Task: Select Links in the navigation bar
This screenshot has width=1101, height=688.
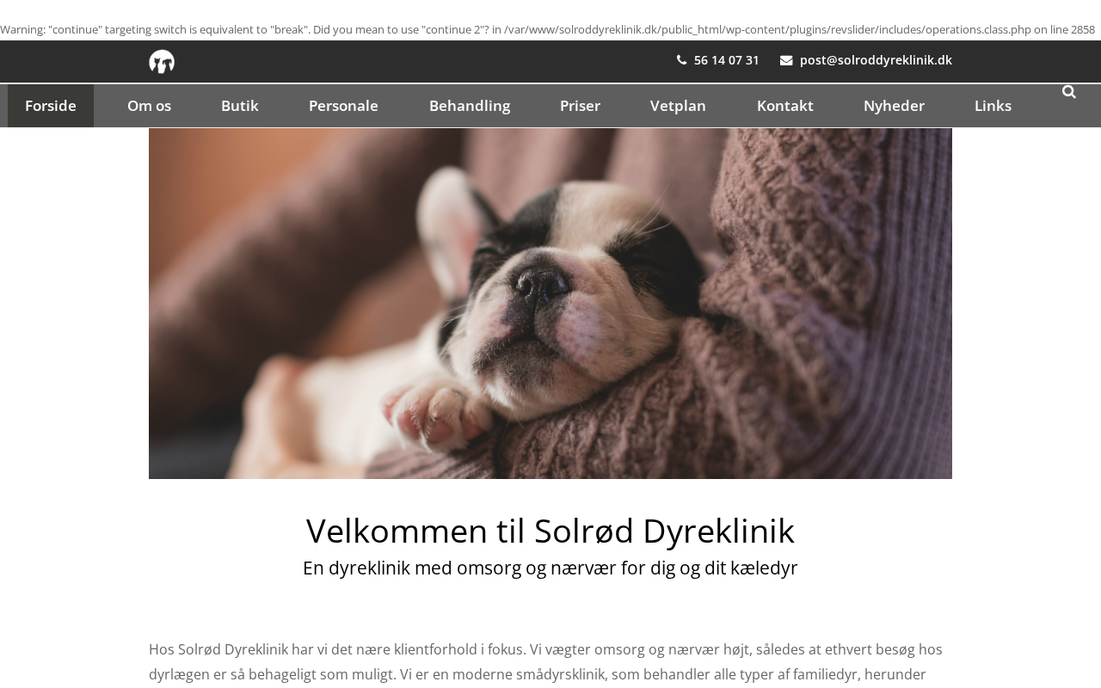Action: coord(993,106)
